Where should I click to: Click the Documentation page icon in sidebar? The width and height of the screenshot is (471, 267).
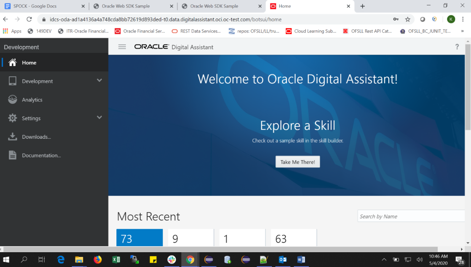click(x=12, y=155)
